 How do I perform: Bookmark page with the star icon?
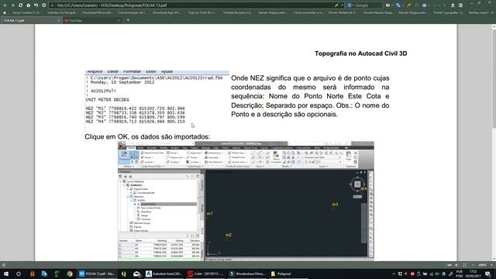click(53, 5)
